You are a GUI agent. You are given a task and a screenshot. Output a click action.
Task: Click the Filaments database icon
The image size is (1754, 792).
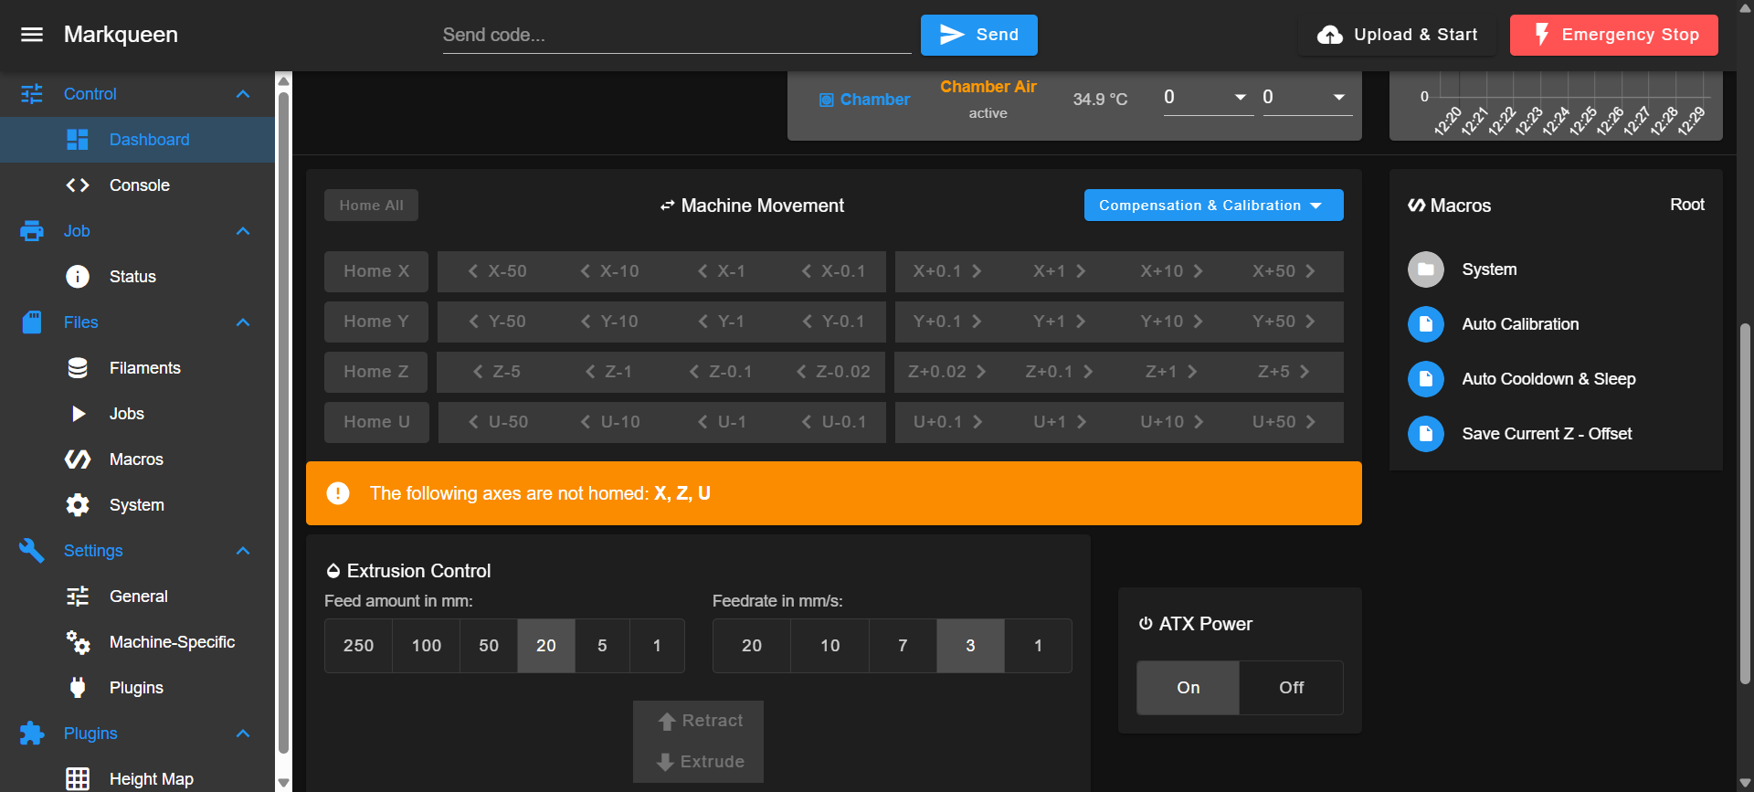[78, 368]
